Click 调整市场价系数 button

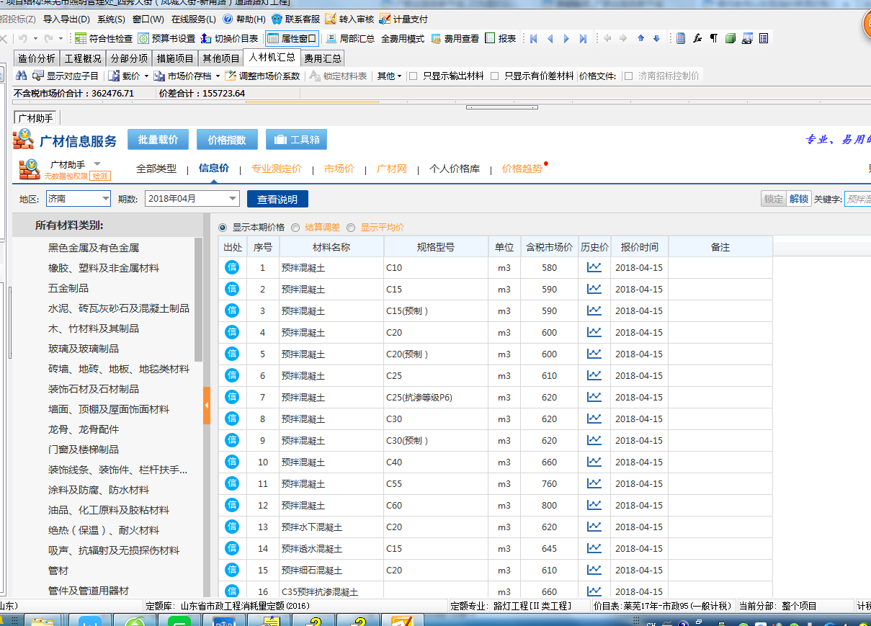(x=263, y=76)
